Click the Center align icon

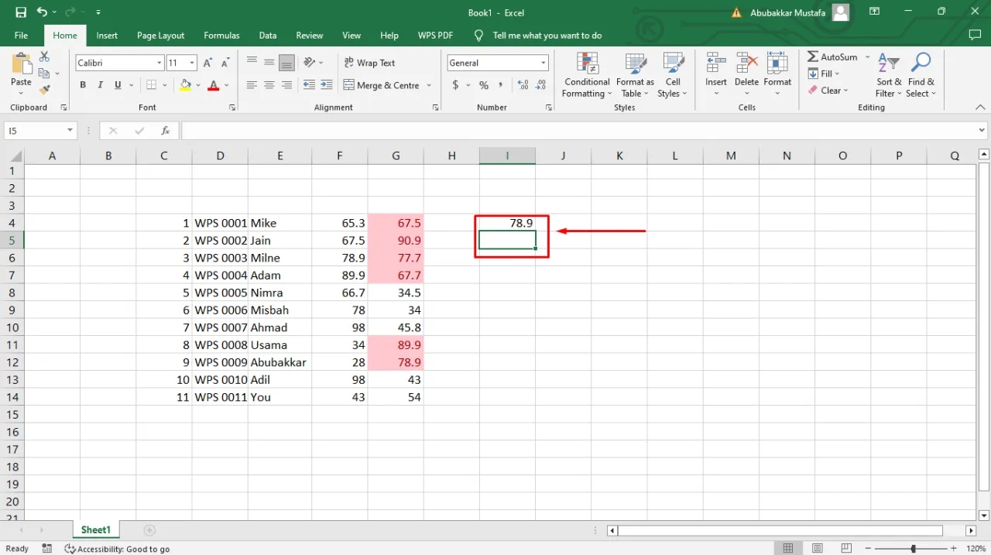269,85
